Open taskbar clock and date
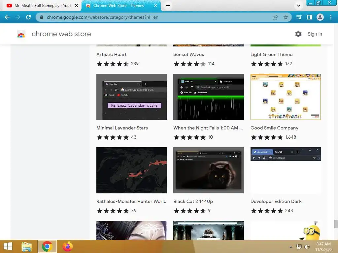The image size is (338, 253). 323,247
